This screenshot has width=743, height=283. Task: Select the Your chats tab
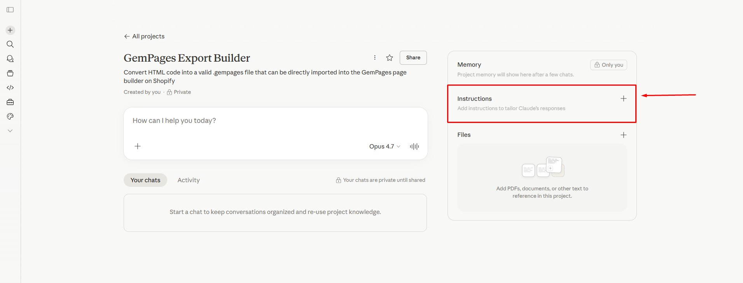tap(145, 180)
